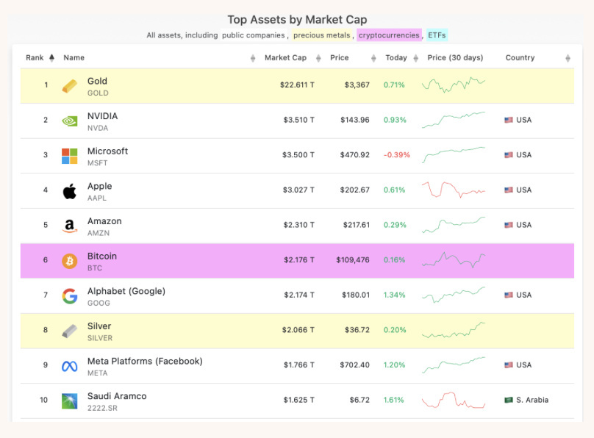
Task: Click the USA flag in Microsoft row
Action: point(509,155)
